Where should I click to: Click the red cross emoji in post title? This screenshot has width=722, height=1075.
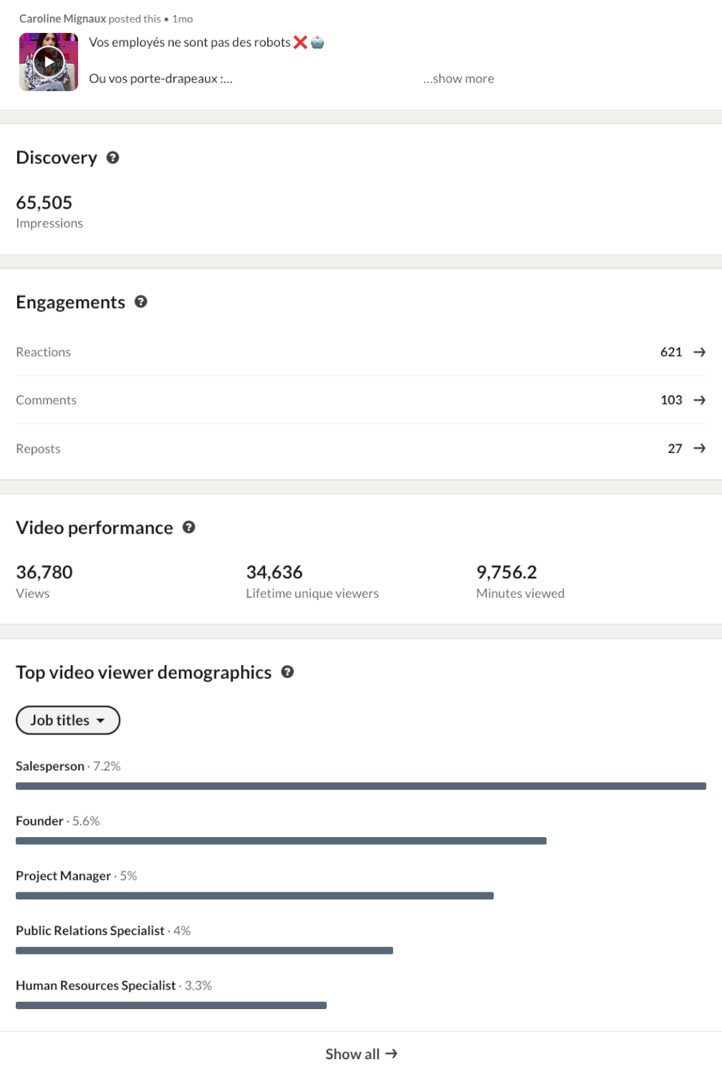pos(301,42)
